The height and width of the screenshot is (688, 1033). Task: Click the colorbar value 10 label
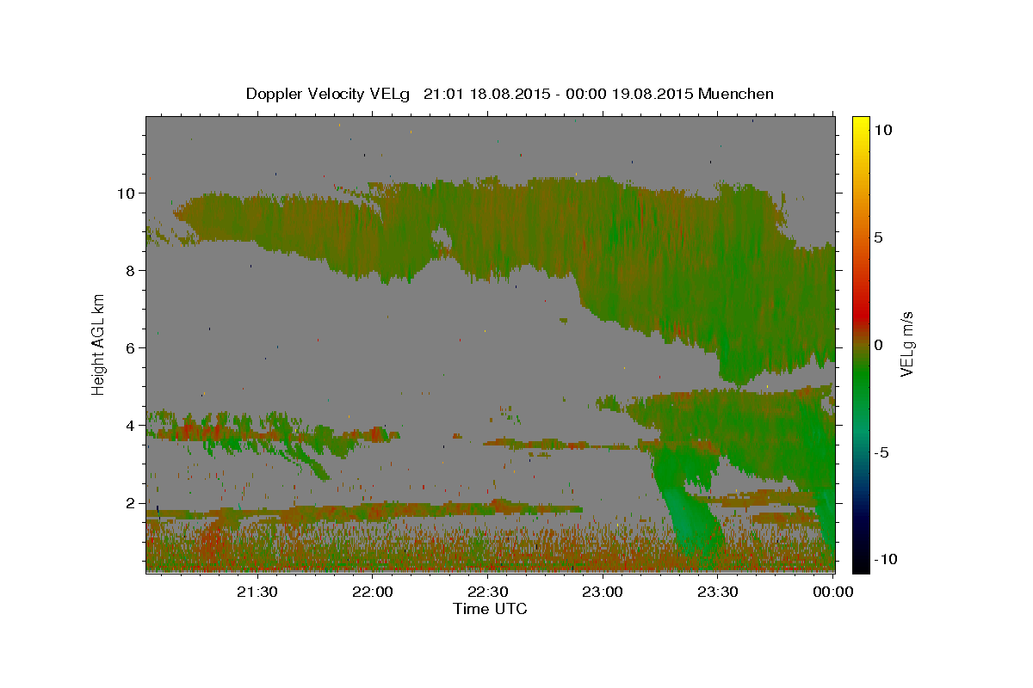[x=883, y=129]
